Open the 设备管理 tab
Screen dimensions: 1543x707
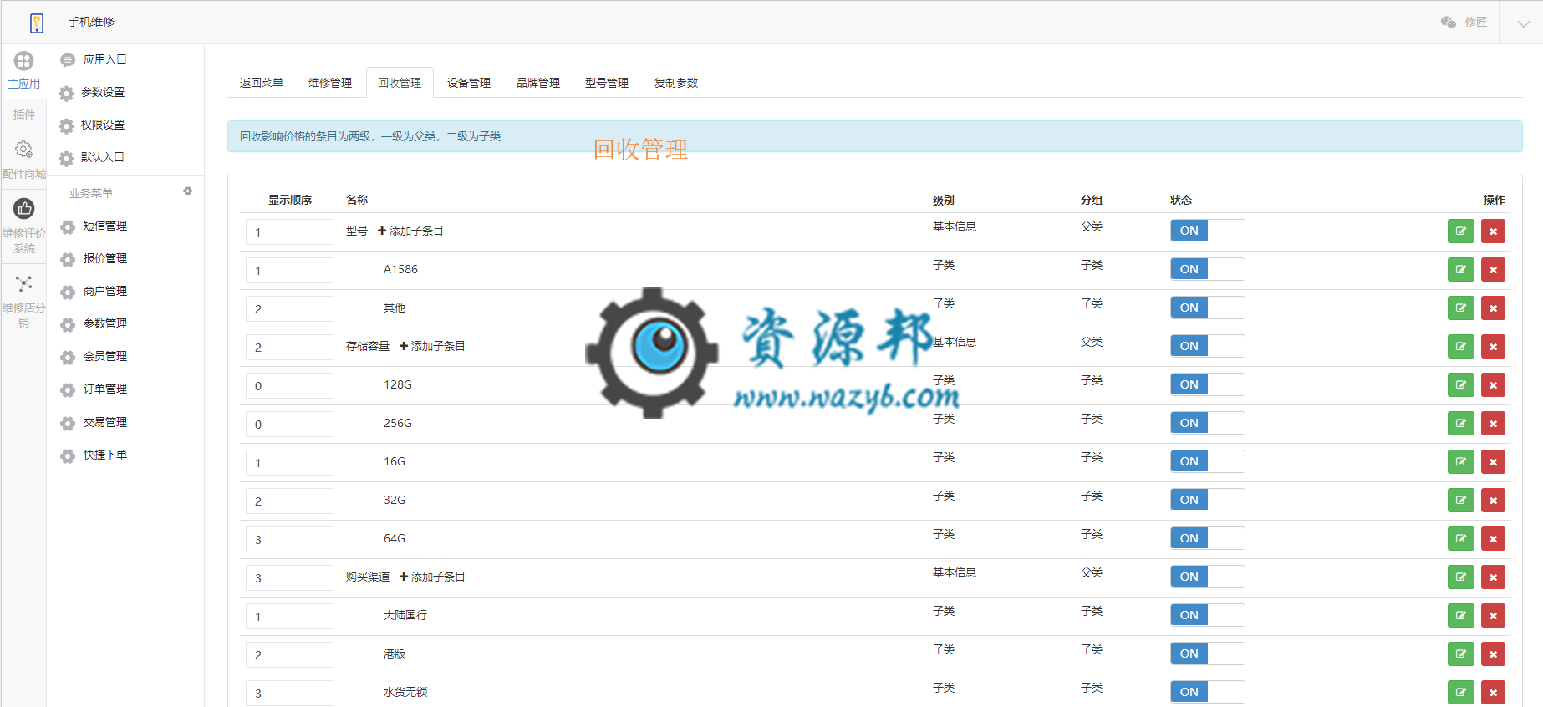tap(469, 83)
